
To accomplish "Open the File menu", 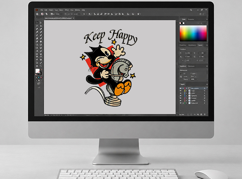I will (42, 10).
